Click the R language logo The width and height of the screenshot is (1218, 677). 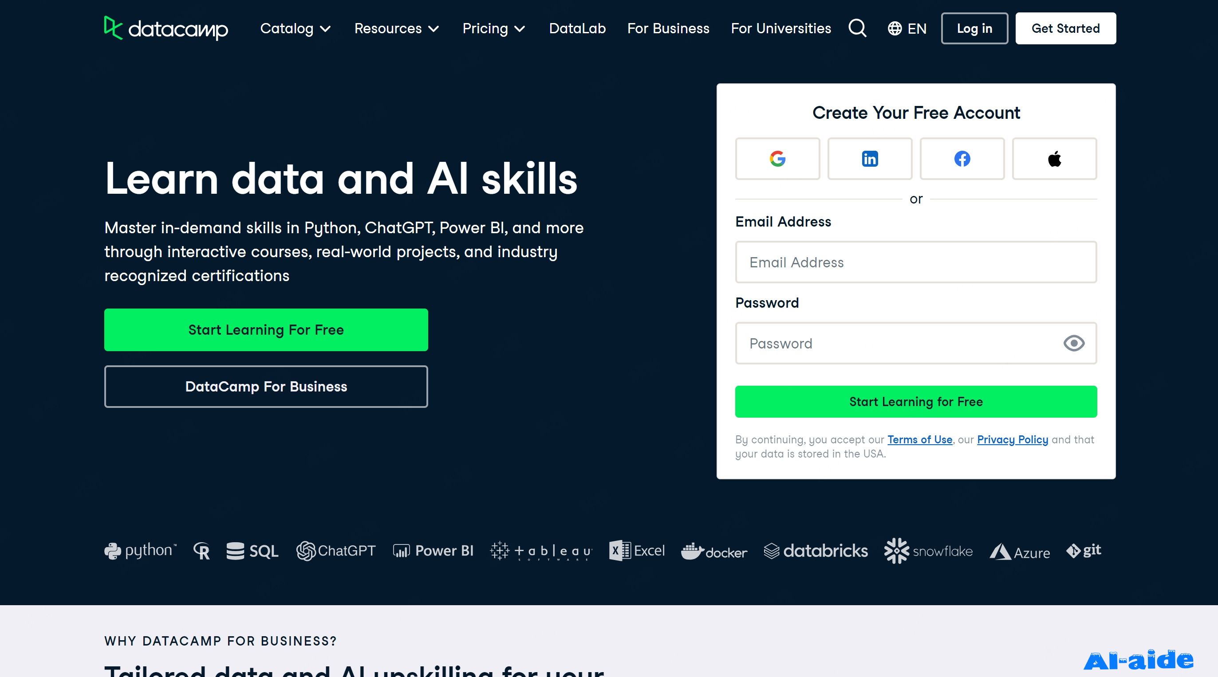click(201, 551)
